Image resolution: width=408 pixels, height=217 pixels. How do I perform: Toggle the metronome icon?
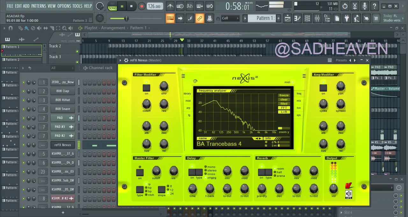[x=171, y=6]
